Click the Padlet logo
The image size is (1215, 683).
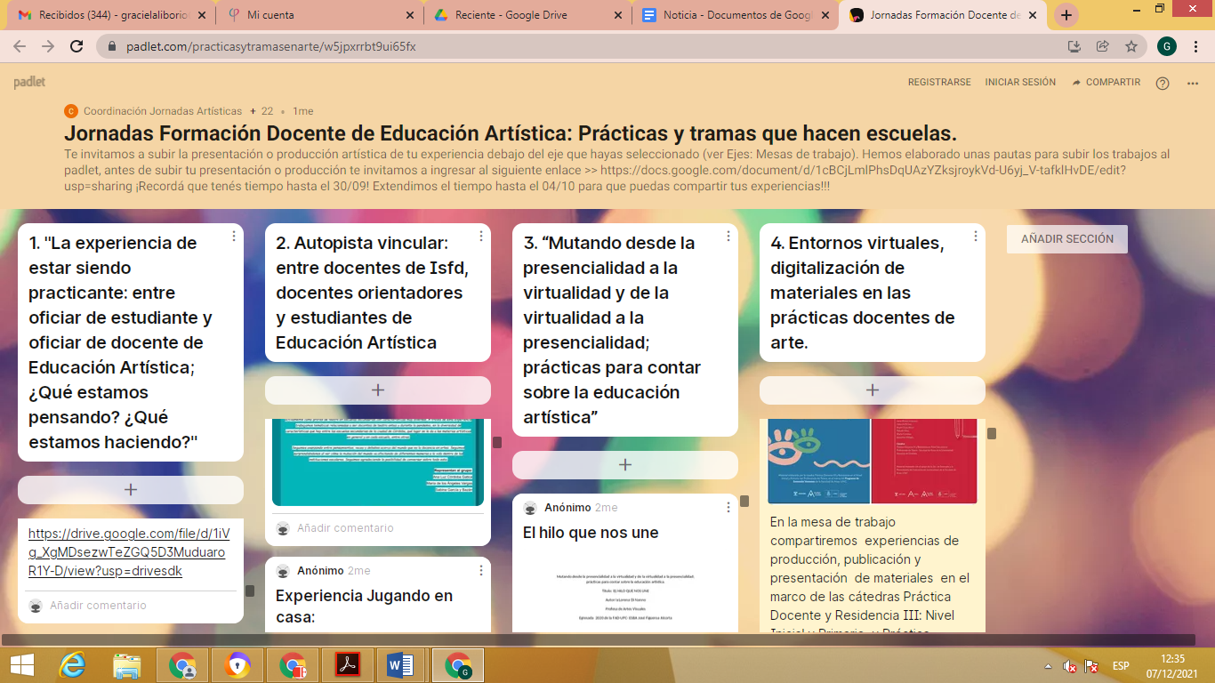pyautogui.click(x=29, y=82)
